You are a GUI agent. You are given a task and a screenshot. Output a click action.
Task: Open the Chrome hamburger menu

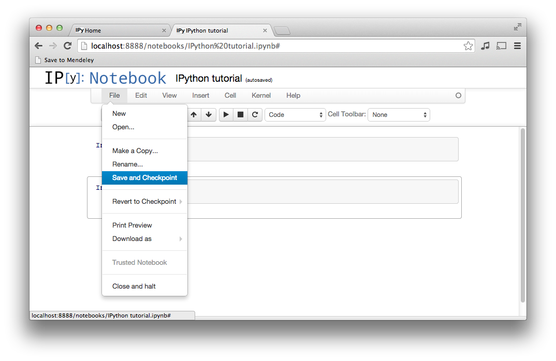[517, 46]
